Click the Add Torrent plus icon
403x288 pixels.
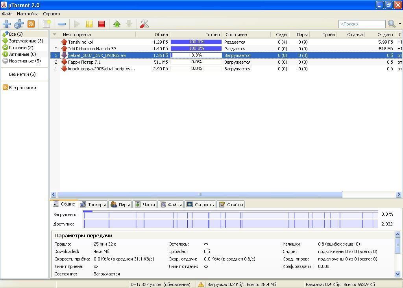[x=7, y=24]
